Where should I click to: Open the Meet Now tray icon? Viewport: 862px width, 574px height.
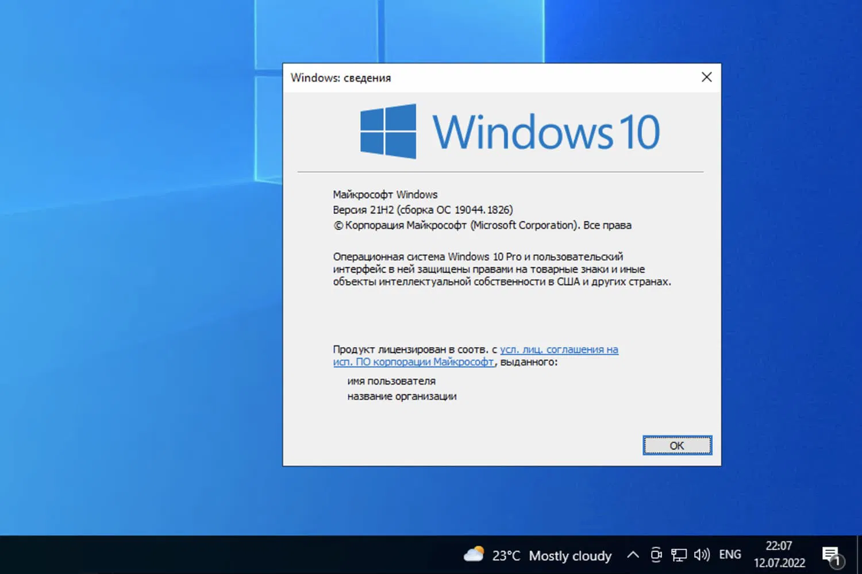pos(656,554)
